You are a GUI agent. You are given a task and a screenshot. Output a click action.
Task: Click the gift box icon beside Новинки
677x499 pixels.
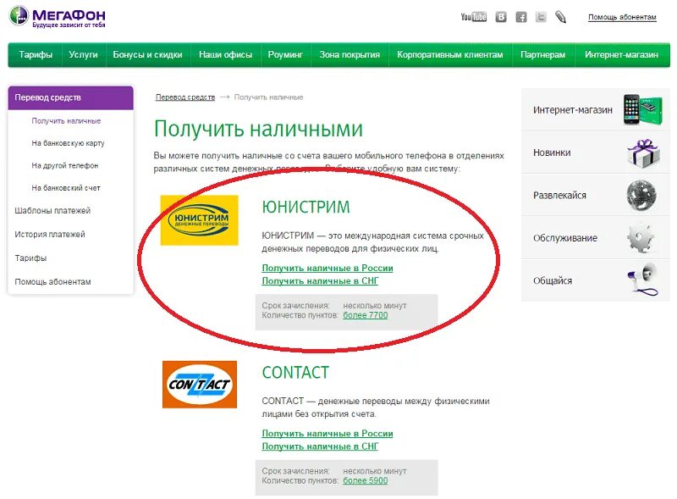tap(643, 153)
